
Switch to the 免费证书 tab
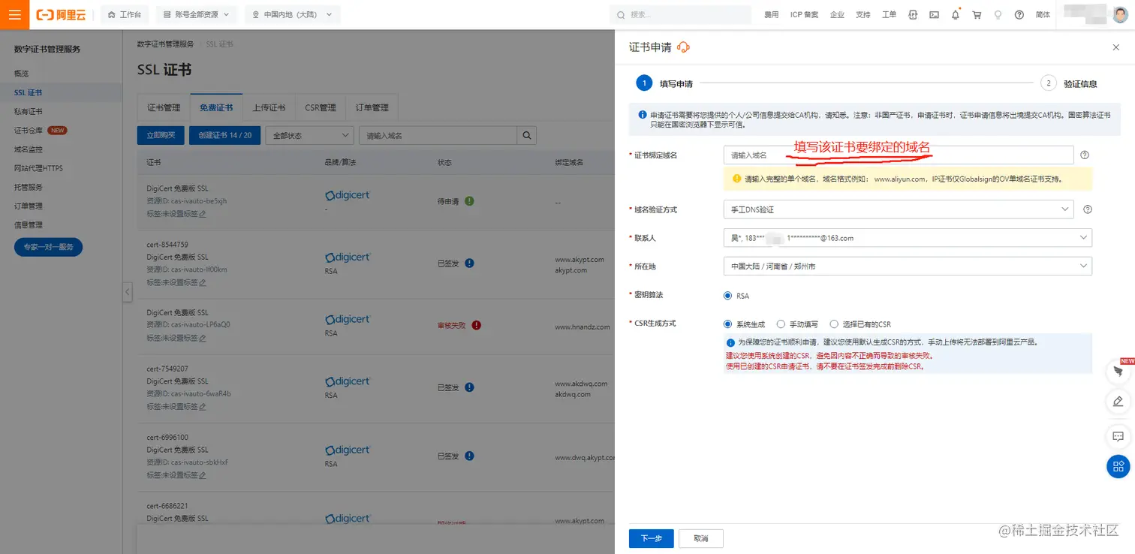pos(216,107)
